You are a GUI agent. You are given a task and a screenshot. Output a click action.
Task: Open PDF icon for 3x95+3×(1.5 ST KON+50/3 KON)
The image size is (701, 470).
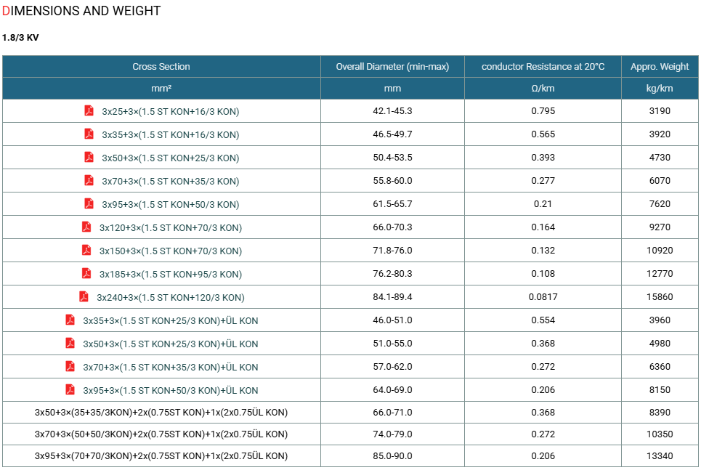89,203
